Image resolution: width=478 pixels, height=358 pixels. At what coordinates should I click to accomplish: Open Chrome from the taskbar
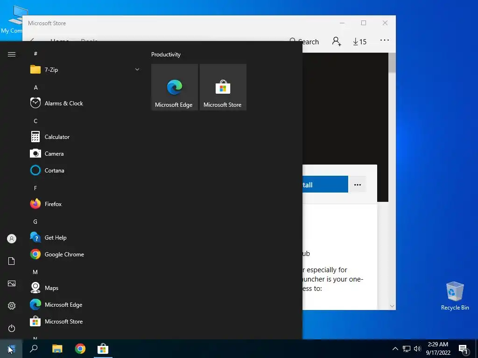point(80,349)
